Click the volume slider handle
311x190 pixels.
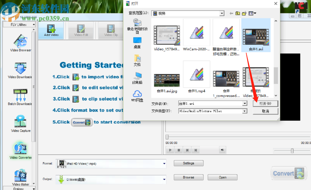[292, 151]
